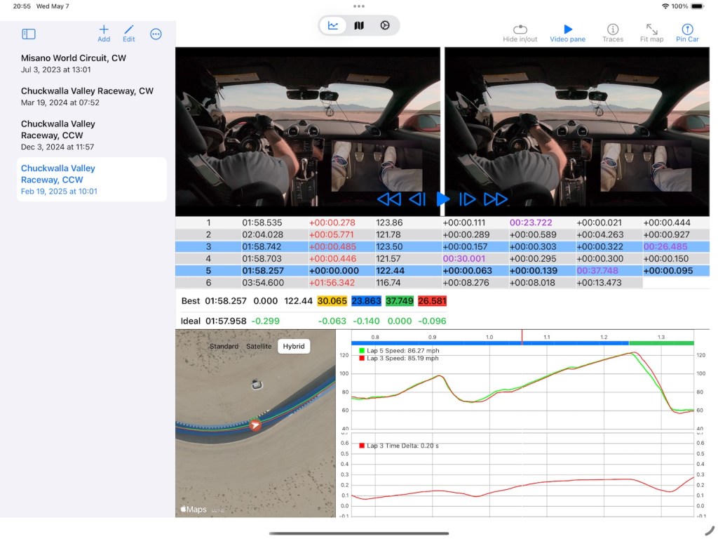The width and height of the screenshot is (718, 539).
Task: Add a new session
Action: [104, 33]
